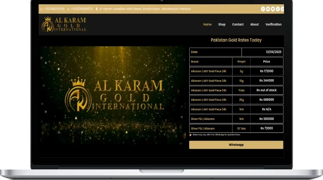
Task: Click the Weight column header
Action: pos(241,62)
